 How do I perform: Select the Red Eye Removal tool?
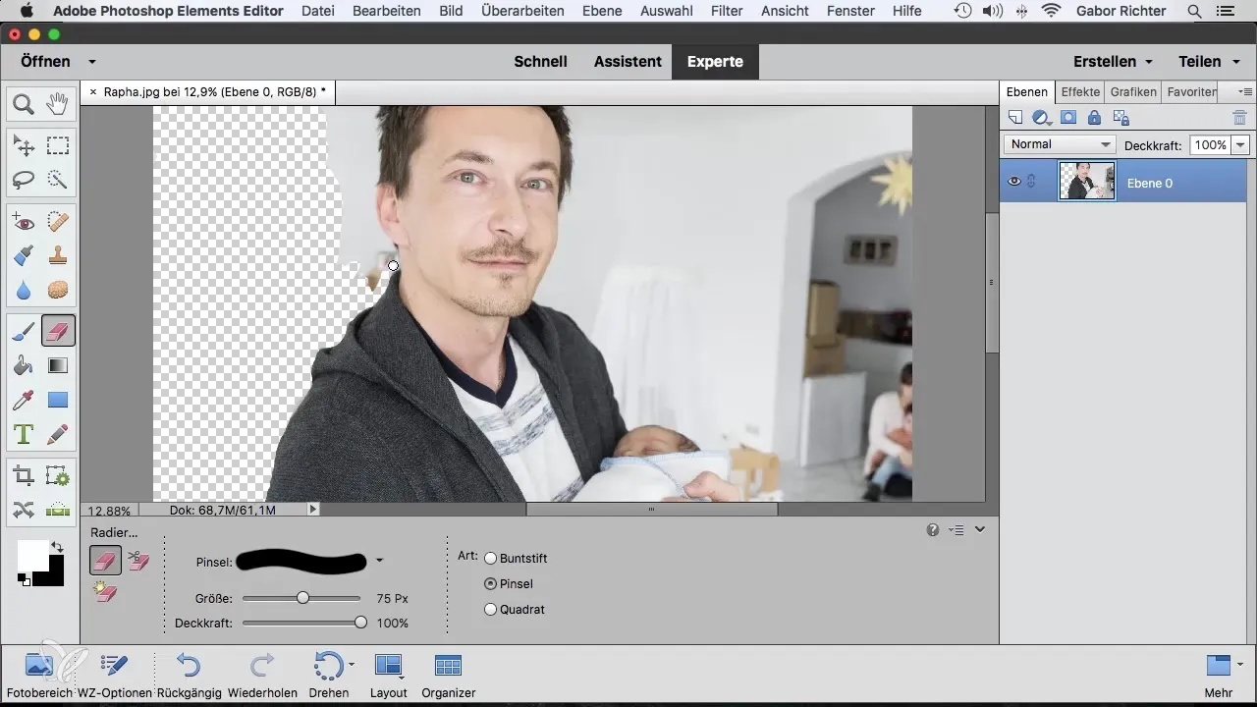point(24,223)
